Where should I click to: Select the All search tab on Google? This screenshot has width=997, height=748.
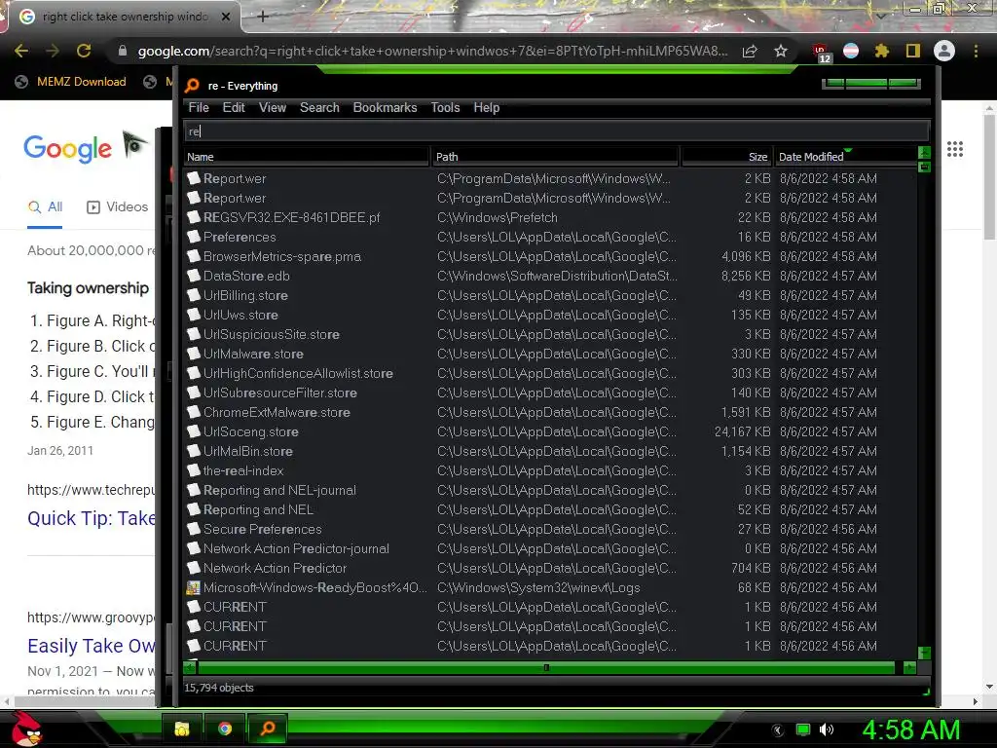pos(45,206)
